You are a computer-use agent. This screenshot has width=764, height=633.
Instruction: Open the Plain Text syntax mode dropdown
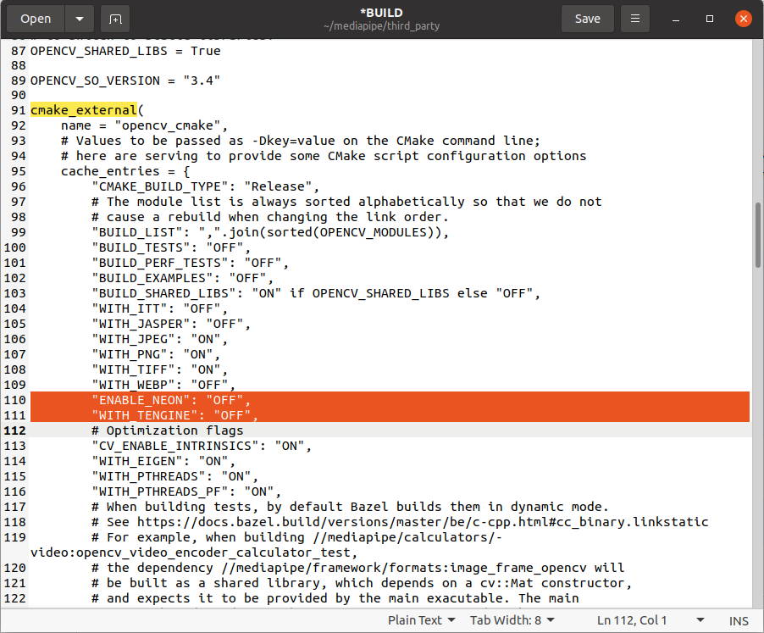420,619
